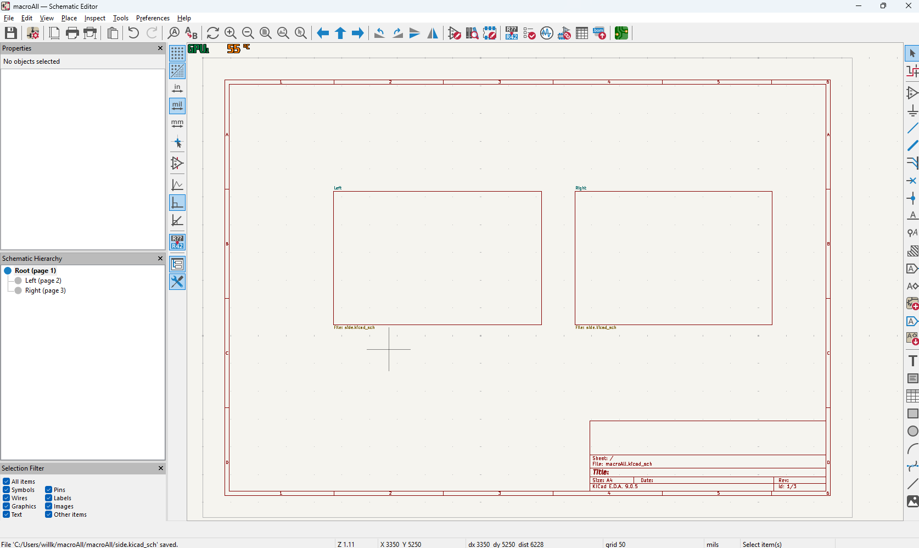Close the Properties panel

click(x=160, y=48)
